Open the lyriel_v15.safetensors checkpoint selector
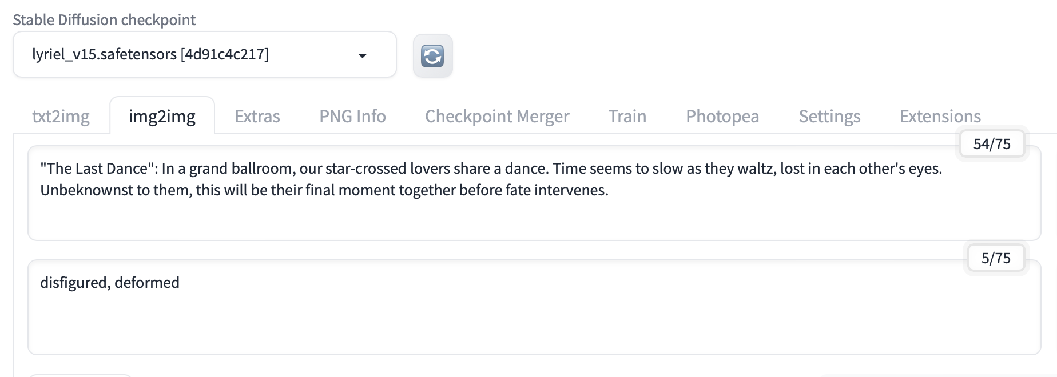 click(204, 54)
